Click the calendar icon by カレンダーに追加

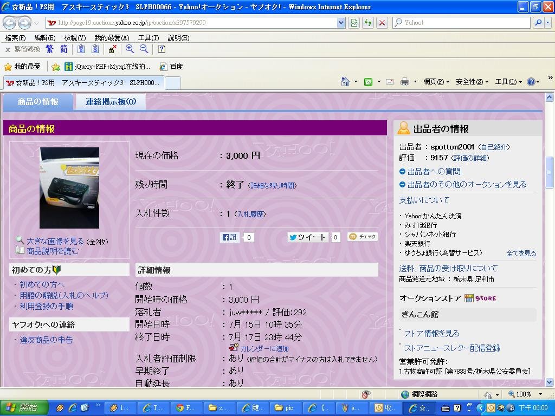(234, 348)
